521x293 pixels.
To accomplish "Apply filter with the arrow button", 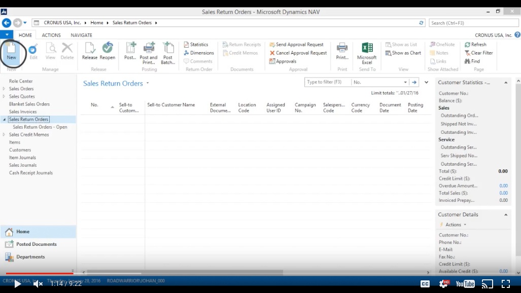I will pyautogui.click(x=414, y=82).
